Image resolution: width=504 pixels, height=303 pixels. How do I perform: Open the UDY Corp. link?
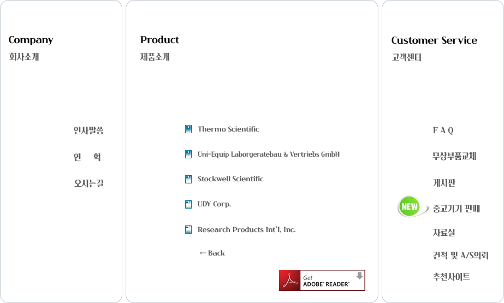(x=214, y=204)
